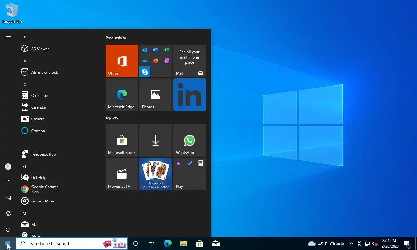Click the Office tile

point(122,61)
